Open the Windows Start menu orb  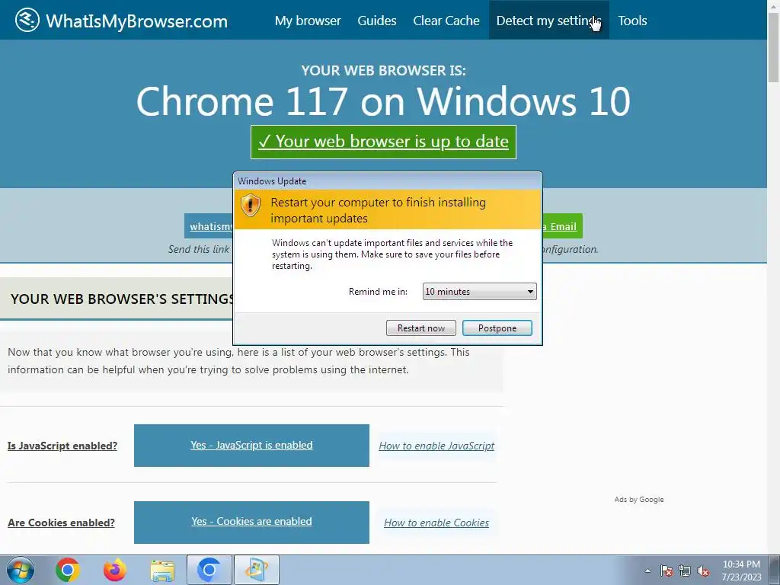[x=21, y=570]
